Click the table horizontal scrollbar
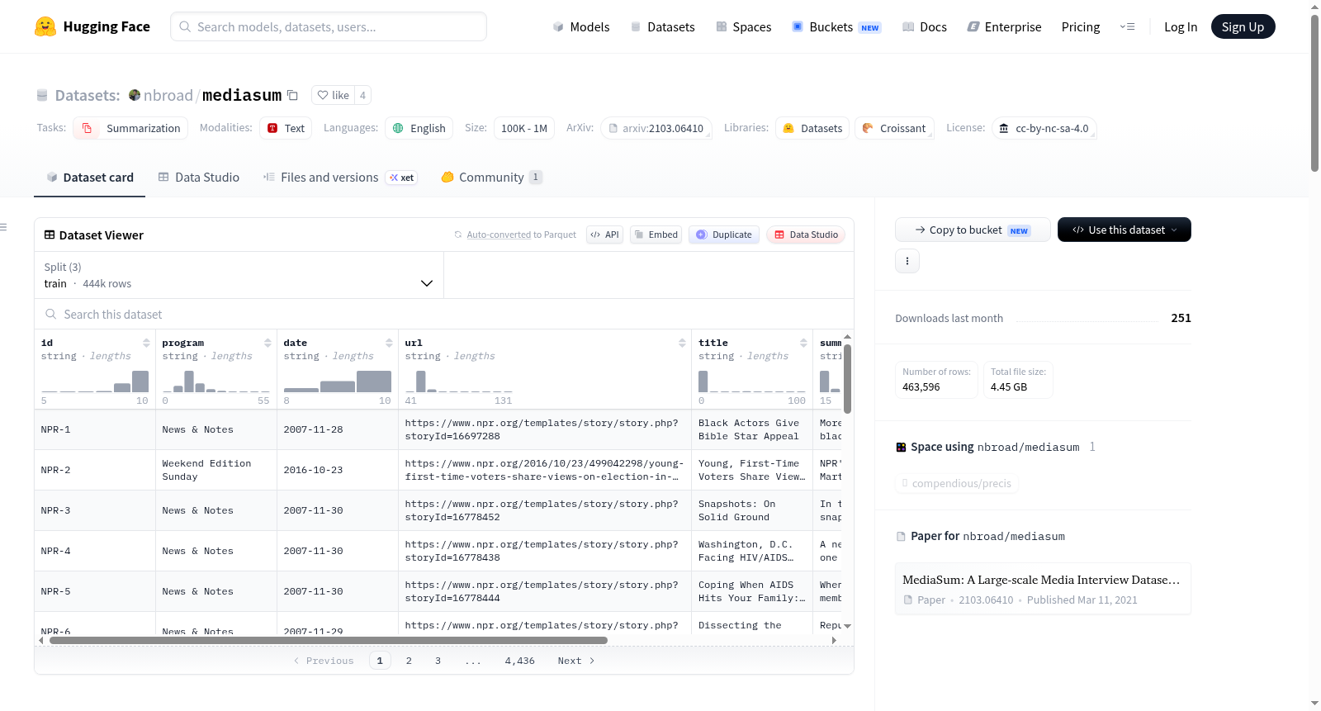 point(329,640)
